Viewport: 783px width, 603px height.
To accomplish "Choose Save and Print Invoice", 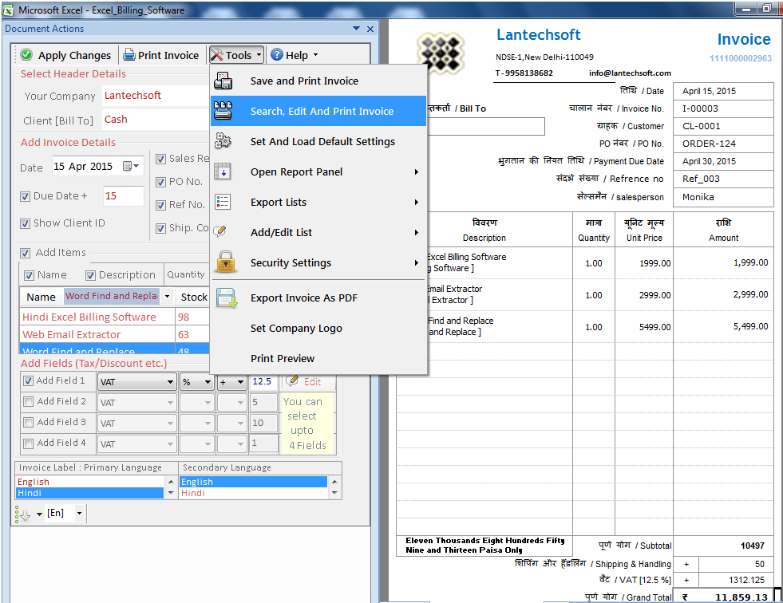I will [x=318, y=81].
